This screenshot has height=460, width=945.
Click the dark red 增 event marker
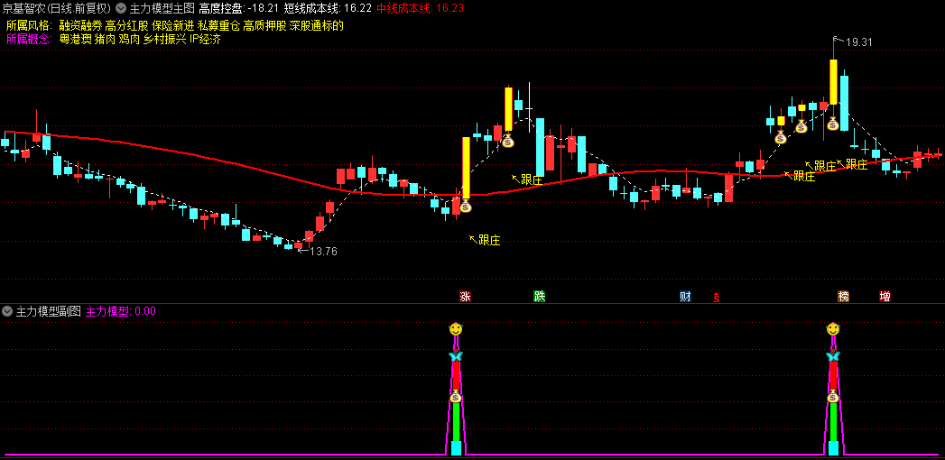click(x=885, y=296)
